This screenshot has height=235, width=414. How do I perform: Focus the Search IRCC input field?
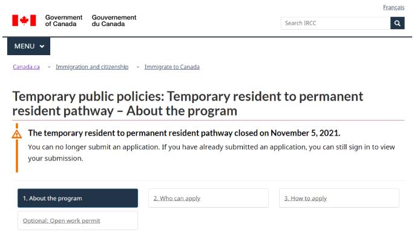335,23
